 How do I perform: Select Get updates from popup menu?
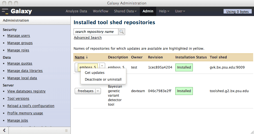94,73
